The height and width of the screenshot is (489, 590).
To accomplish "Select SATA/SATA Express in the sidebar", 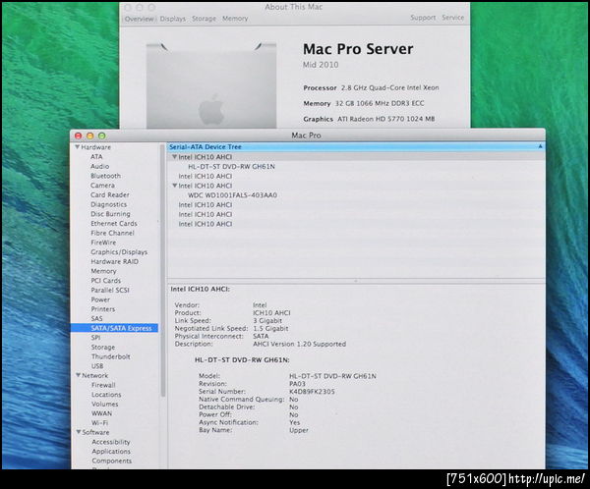I will [x=114, y=328].
